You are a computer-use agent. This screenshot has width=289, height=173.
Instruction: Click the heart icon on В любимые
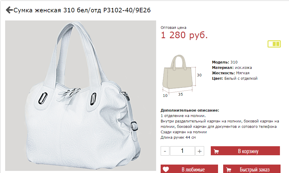point(166,169)
